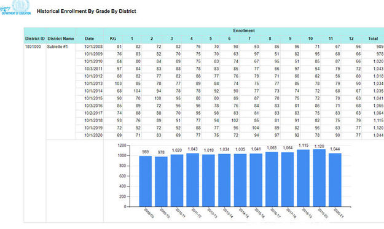Click the 2011-12 chart bar
The width and height of the screenshot is (384, 229).
(x=193, y=180)
